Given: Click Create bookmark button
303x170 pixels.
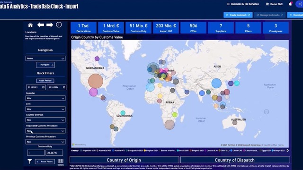Looking at the screenshot, I should coord(238,15).
